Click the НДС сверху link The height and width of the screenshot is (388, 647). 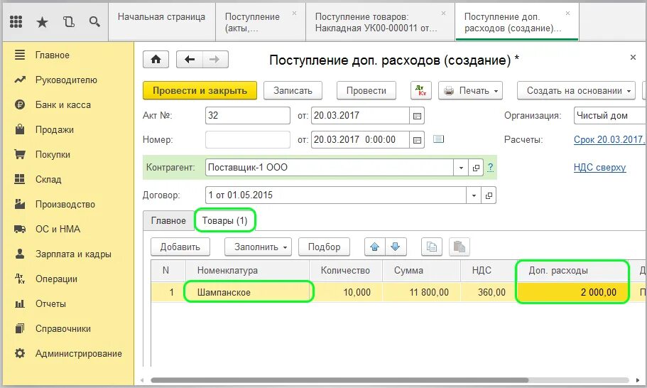(599, 167)
